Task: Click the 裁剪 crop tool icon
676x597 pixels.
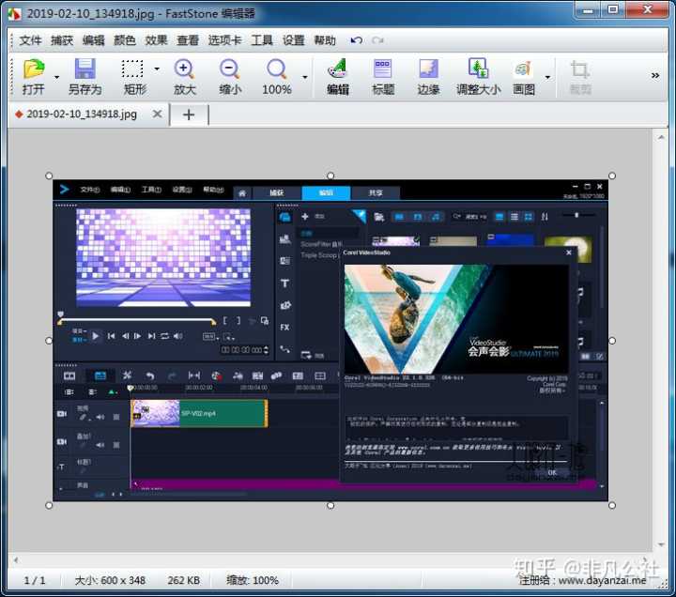Action: coord(580,69)
